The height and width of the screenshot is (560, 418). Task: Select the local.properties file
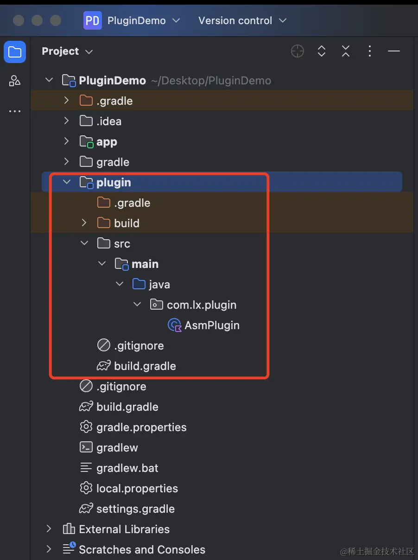pyautogui.click(x=137, y=488)
